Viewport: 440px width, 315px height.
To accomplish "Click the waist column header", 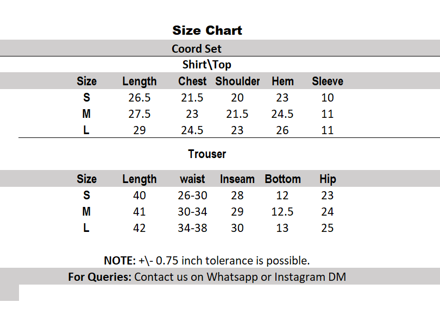I will 192,179.
